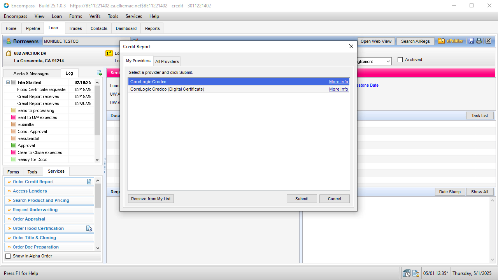Enable Show in Alpha Order
Screen dimensions: 498x280
pos(8,256)
